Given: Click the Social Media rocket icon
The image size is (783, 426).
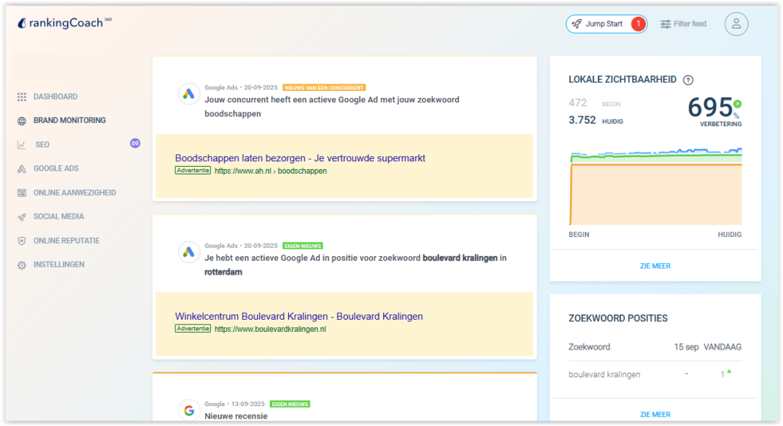Looking at the screenshot, I should coord(21,216).
